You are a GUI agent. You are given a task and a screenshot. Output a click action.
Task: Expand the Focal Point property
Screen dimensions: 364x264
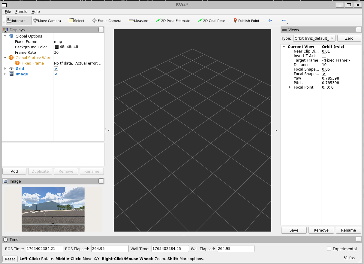click(290, 87)
